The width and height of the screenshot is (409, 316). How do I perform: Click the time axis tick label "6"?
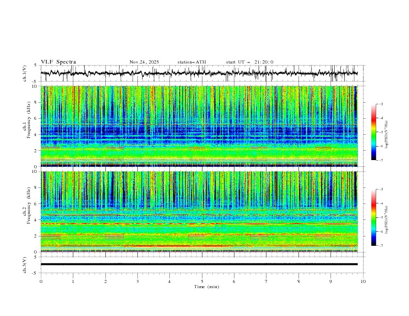pyautogui.click(x=234, y=281)
